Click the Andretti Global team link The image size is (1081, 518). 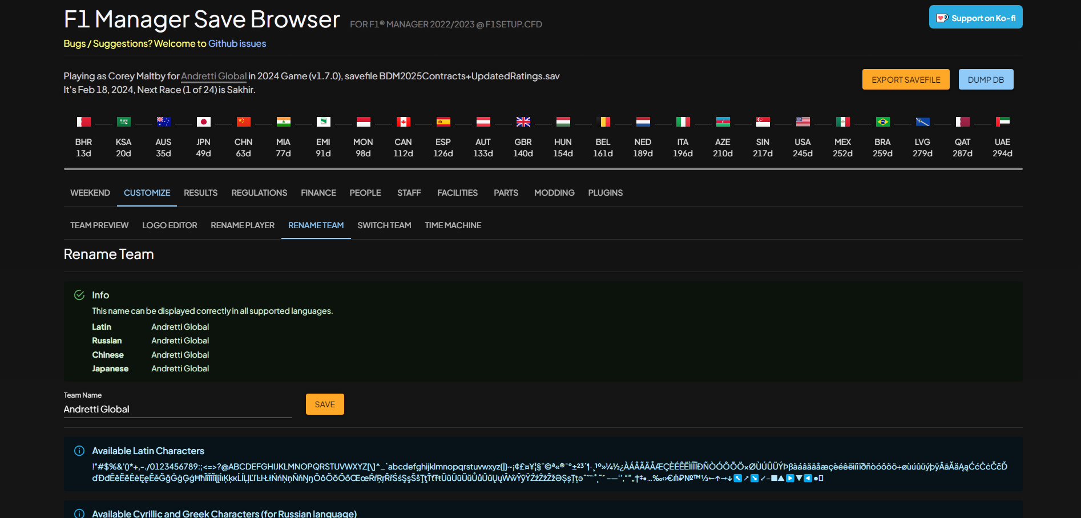point(214,76)
